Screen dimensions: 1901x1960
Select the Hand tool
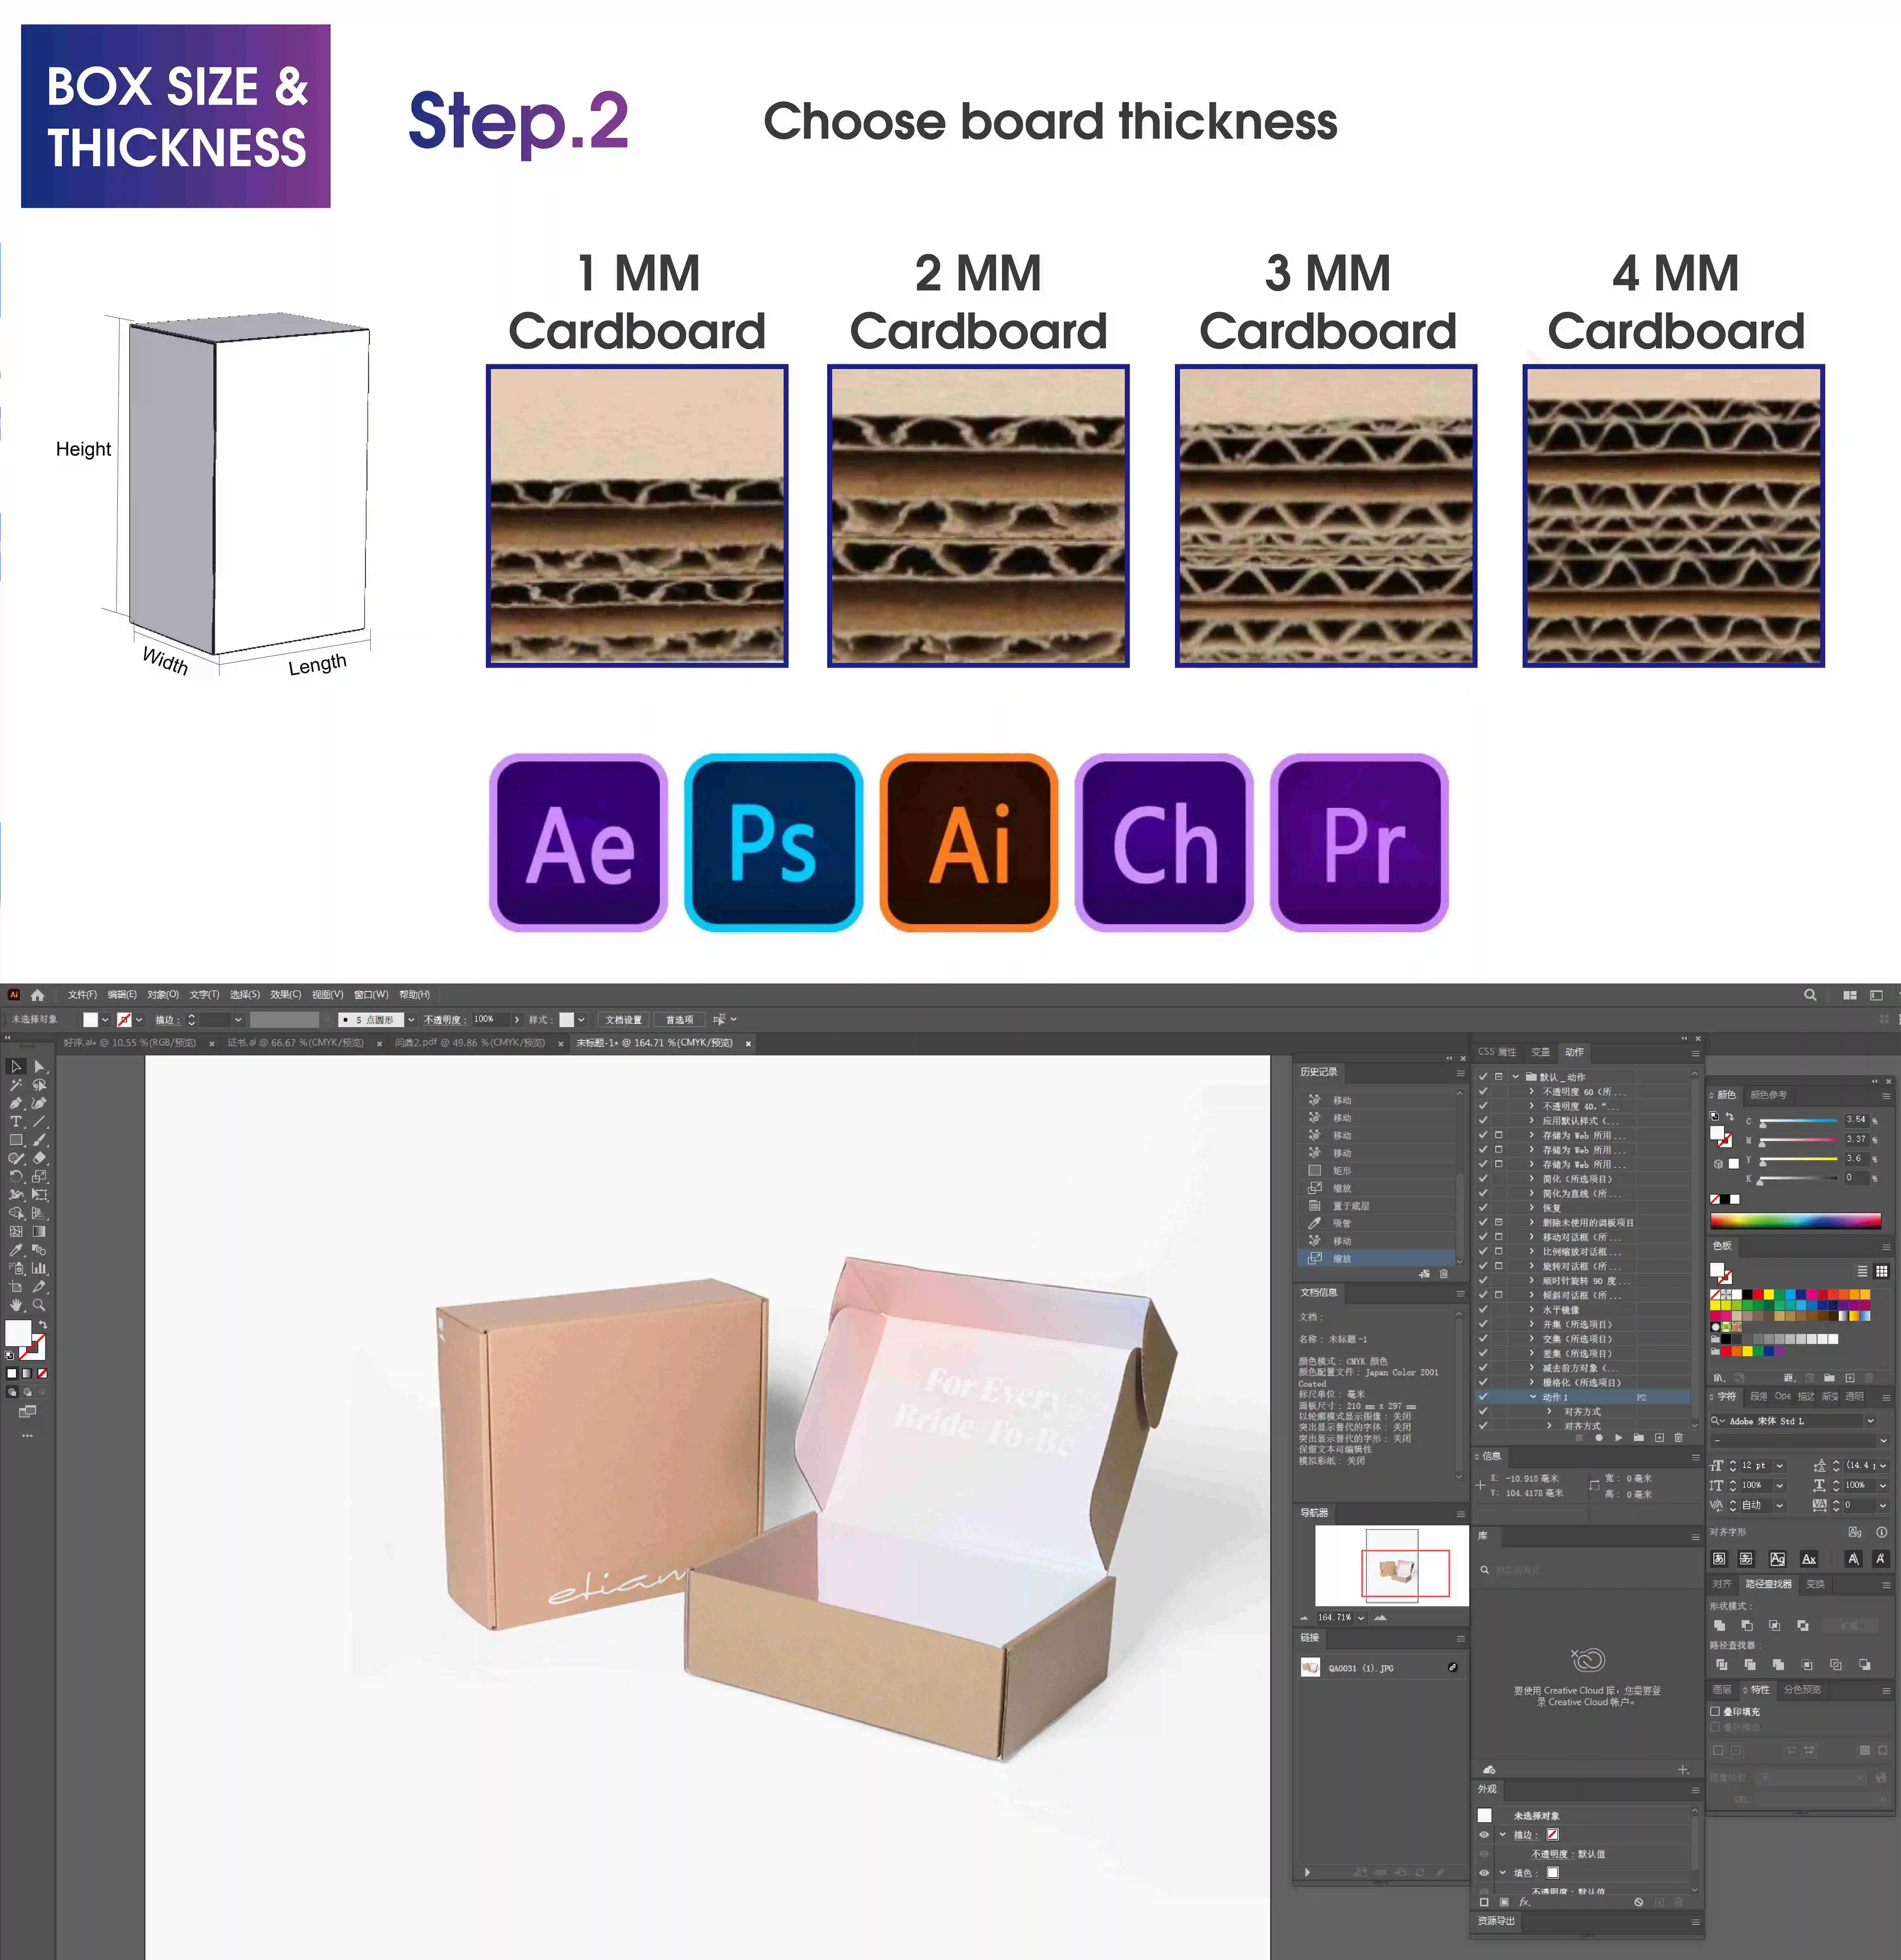[x=16, y=1305]
